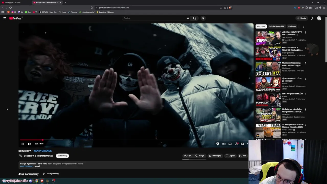Like the video (6 tys.)
Screen dimensions: 327x184
(x=188, y=156)
